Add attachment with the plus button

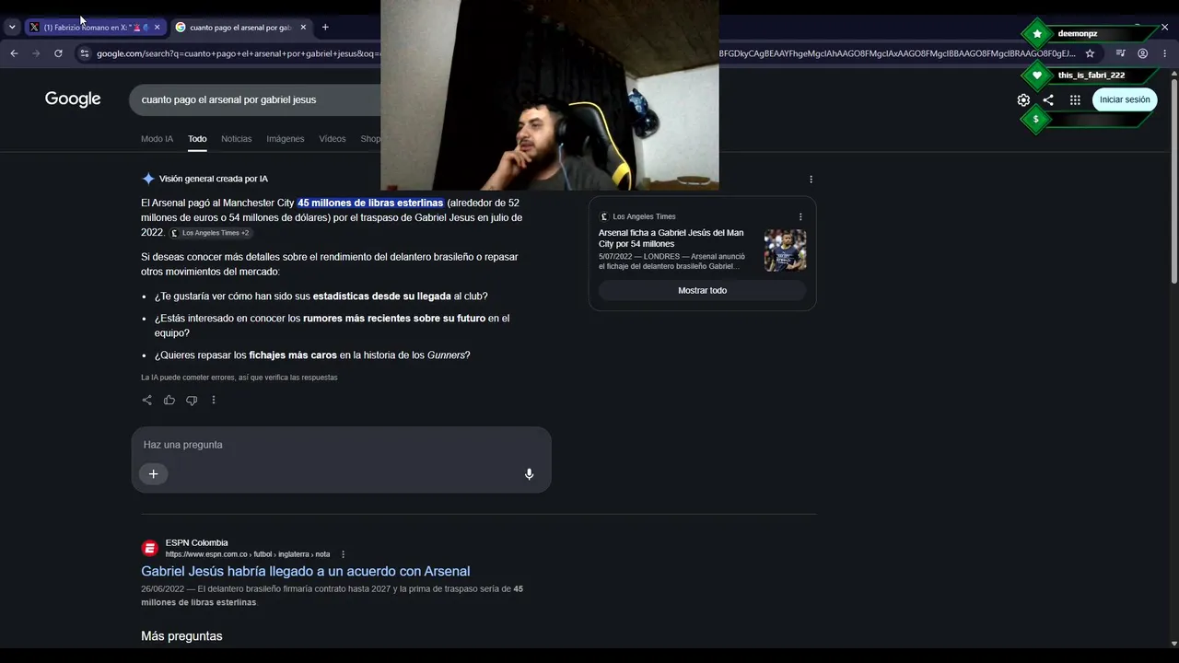click(x=153, y=474)
